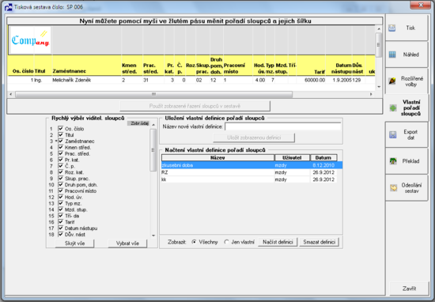Screen dimensions: 435x302
Task: Click the Rozšířené volby icon
Action: click(392, 81)
